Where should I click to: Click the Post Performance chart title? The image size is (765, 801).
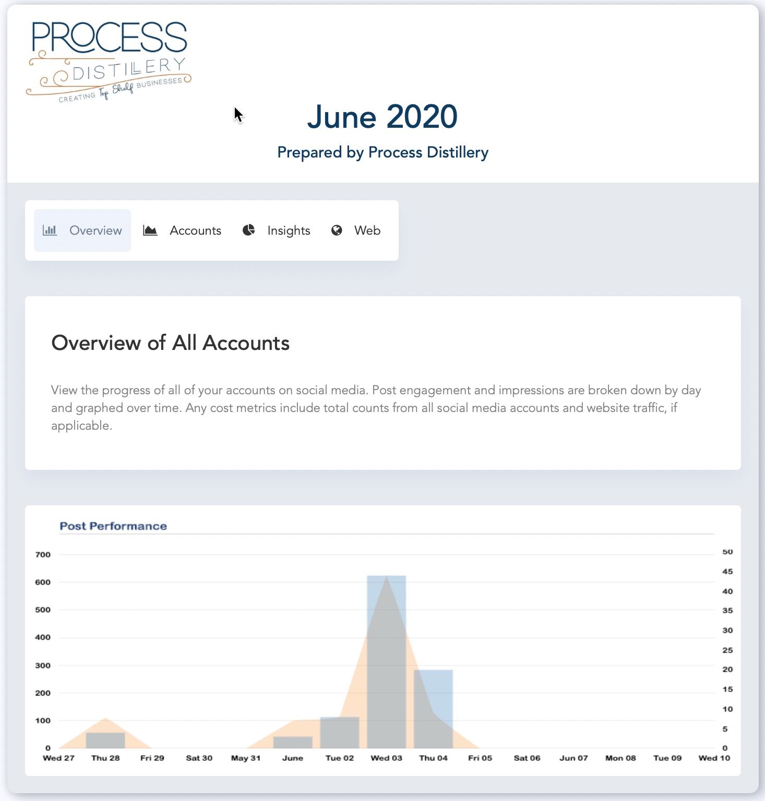point(113,526)
